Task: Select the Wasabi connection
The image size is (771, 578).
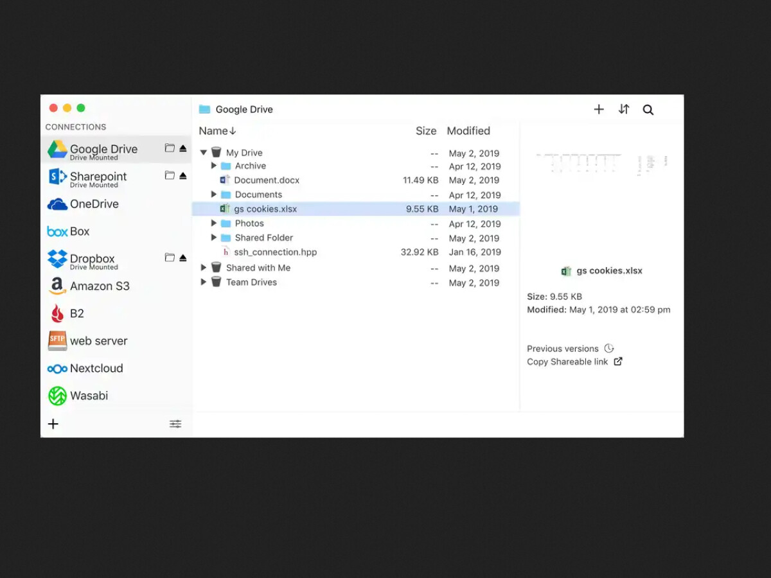Action: [89, 396]
